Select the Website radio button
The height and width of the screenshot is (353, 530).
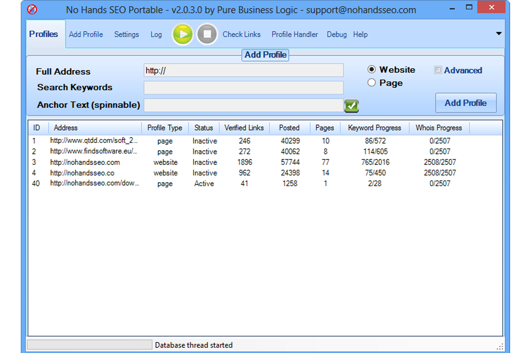point(371,69)
